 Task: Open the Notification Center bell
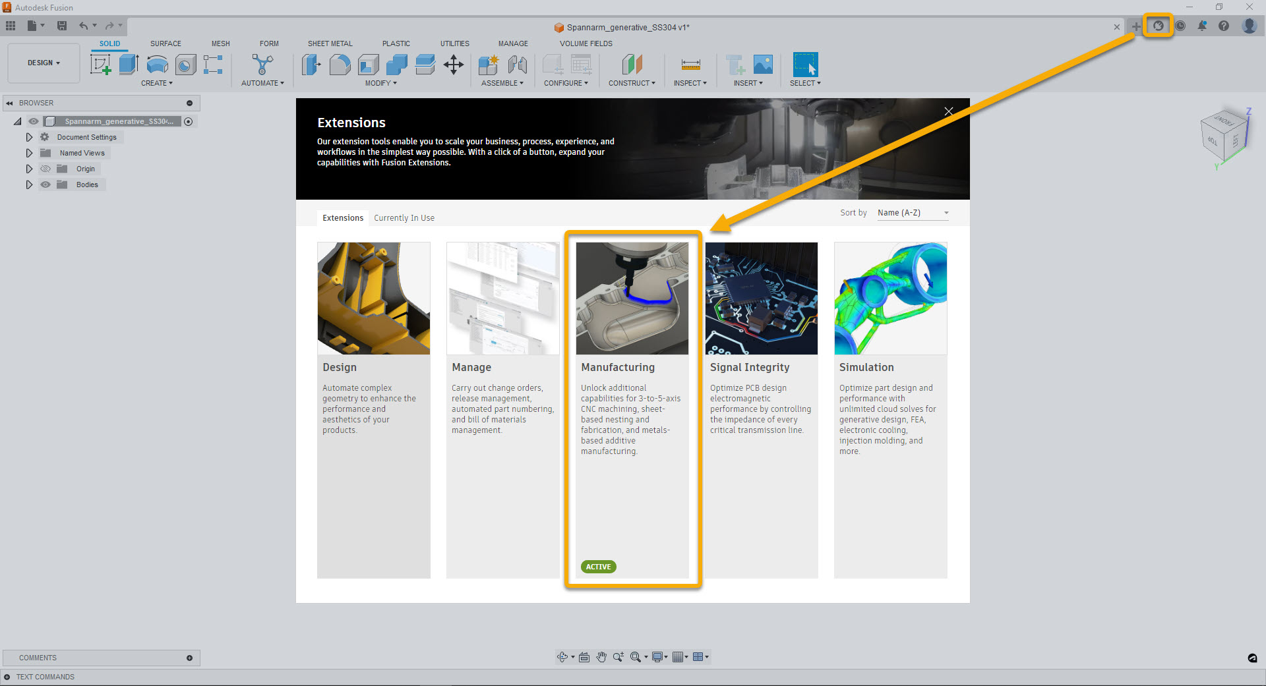coord(1202,26)
